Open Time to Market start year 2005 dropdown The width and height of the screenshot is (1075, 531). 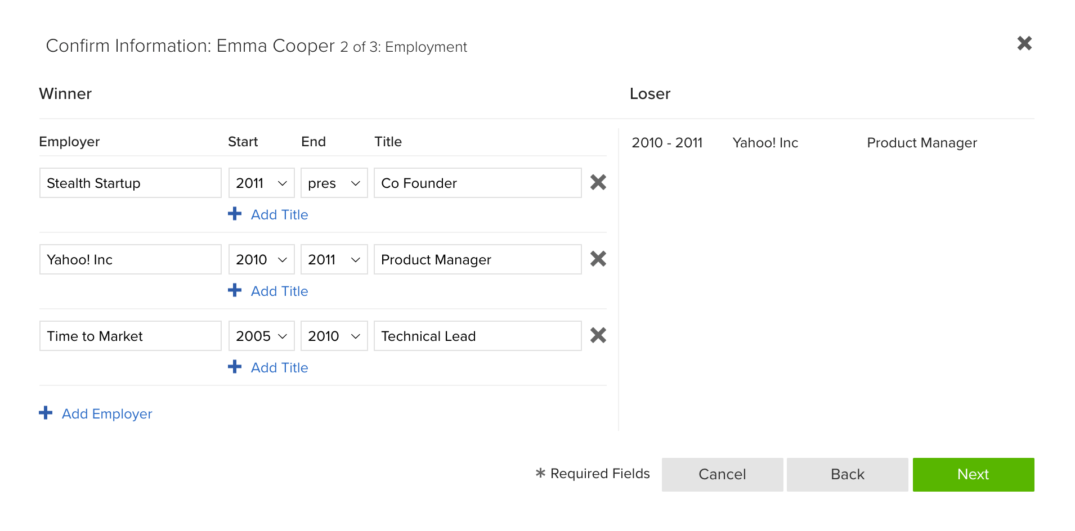click(261, 336)
